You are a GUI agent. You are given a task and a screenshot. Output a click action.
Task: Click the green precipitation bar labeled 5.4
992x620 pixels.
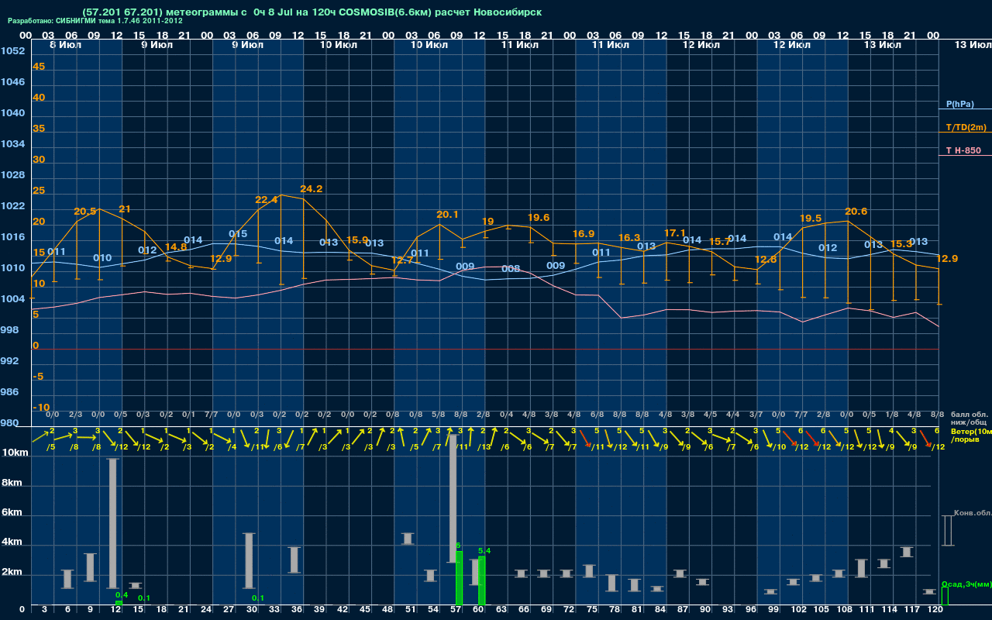tap(482, 580)
